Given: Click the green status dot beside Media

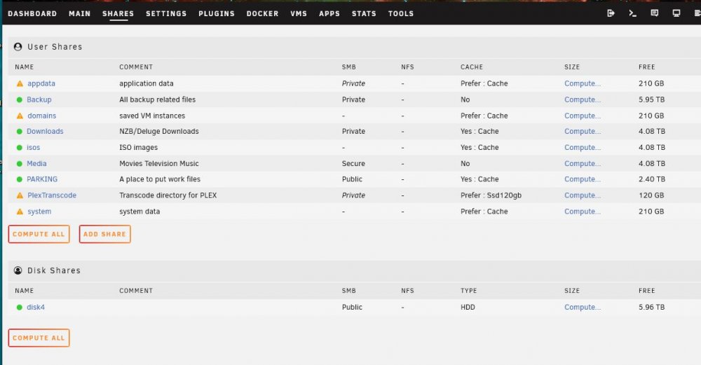Looking at the screenshot, I should coord(19,163).
